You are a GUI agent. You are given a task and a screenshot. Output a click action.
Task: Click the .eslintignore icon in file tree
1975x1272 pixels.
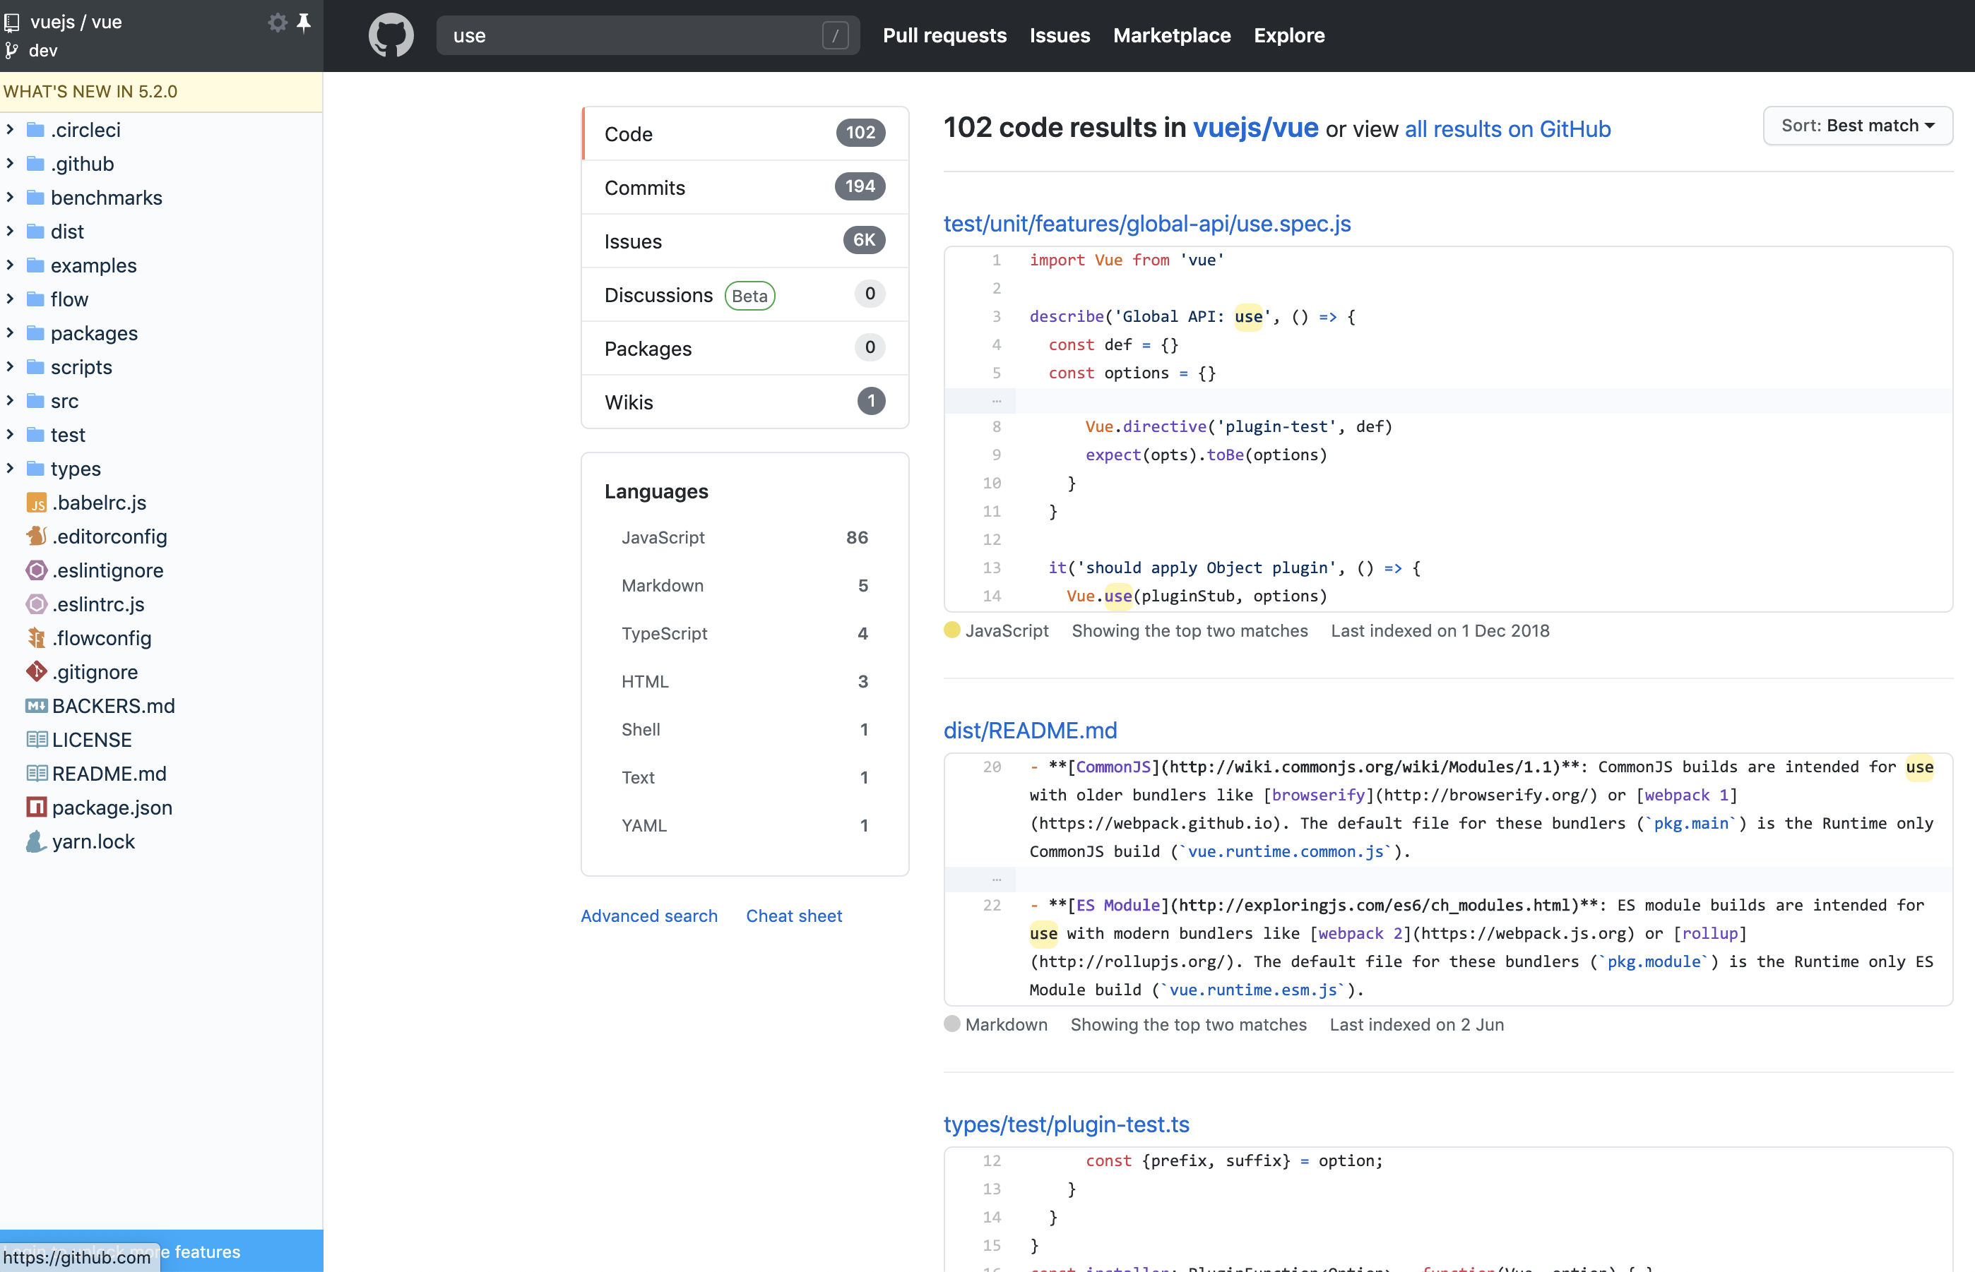(36, 571)
